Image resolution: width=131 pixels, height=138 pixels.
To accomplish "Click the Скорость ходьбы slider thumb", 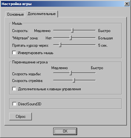I will click(x=70, y=73).
